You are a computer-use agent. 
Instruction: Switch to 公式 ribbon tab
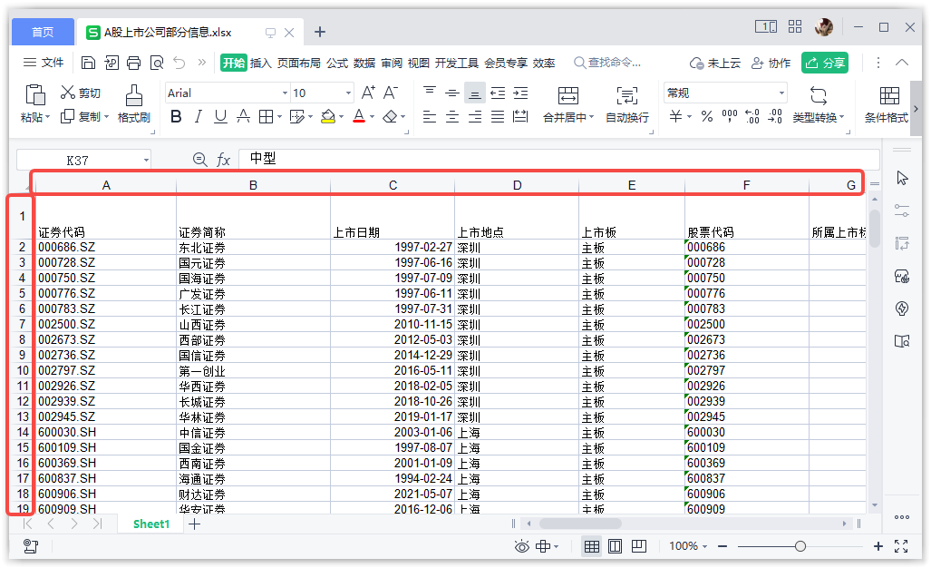point(337,63)
